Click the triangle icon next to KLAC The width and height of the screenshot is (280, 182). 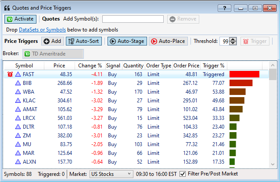click(18, 101)
